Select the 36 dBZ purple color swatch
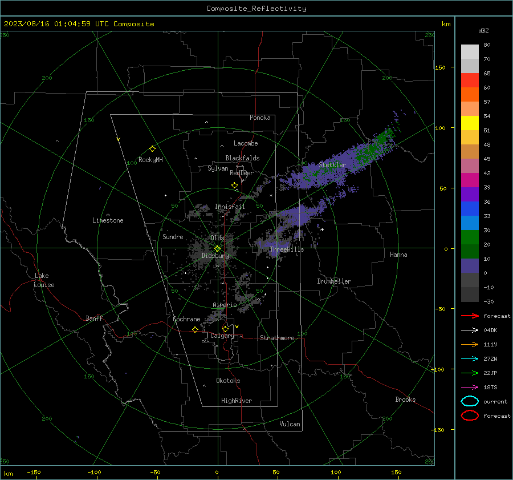Screen dimensions: 513x480 pos(470,194)
